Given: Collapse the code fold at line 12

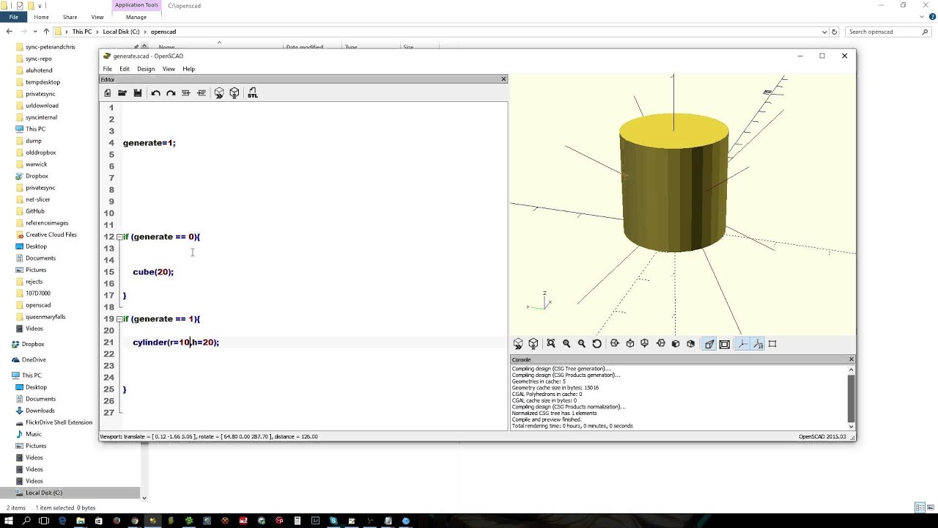Looking at the screenshot, I should pos(119,237).
